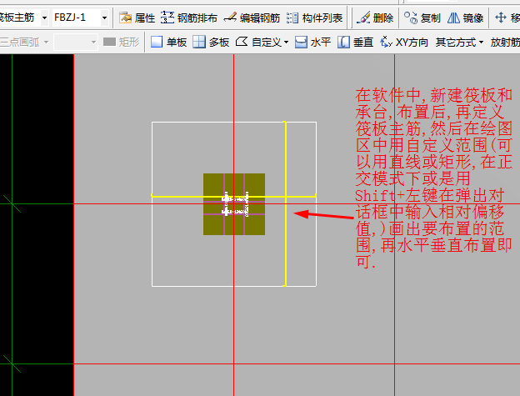Expand the 筏板主筋 component type dropdown
Viewport: 520px width, 396px height.
[44, 18]
